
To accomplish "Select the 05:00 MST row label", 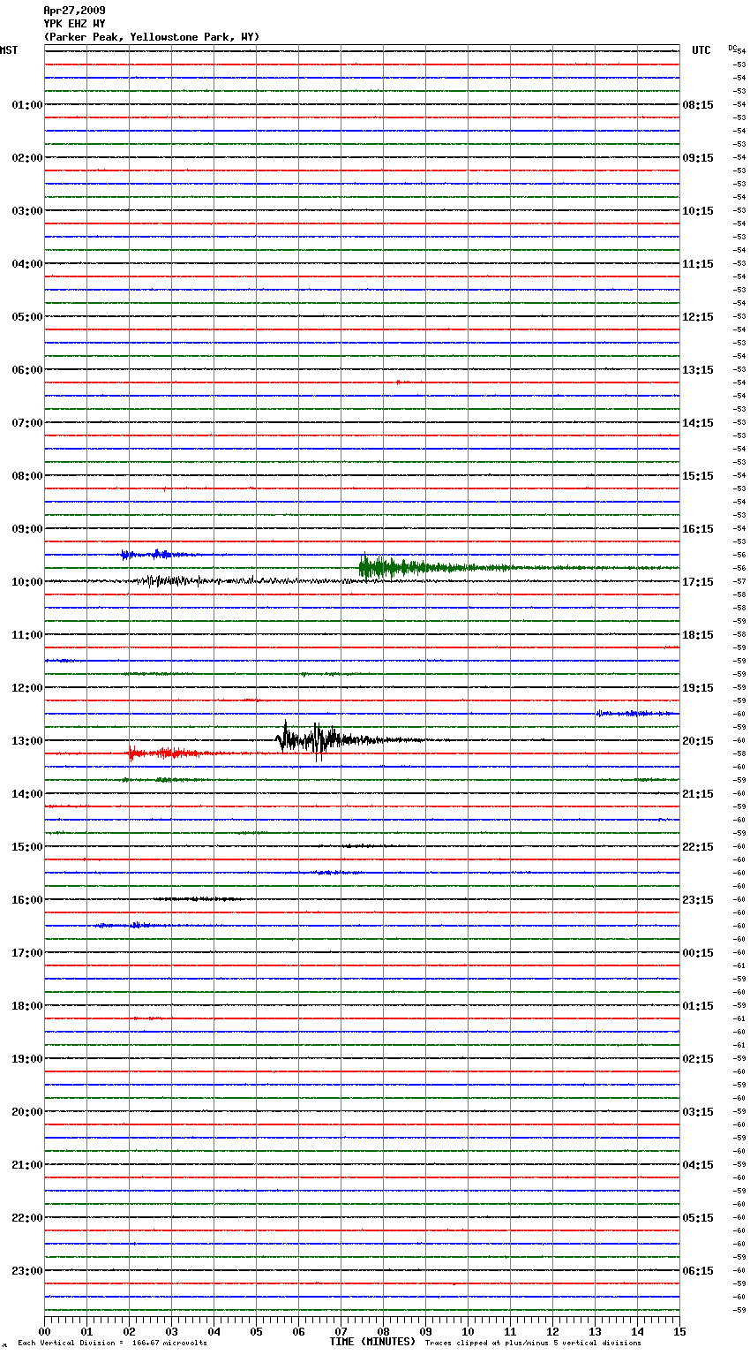I will 27,317.
